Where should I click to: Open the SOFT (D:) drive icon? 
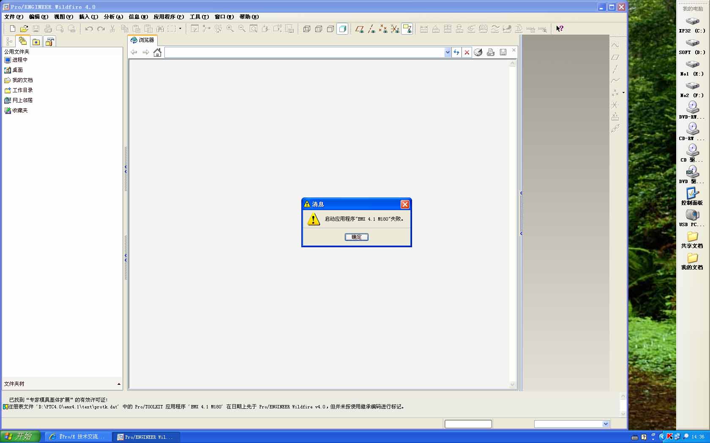(x=692, y=46)
